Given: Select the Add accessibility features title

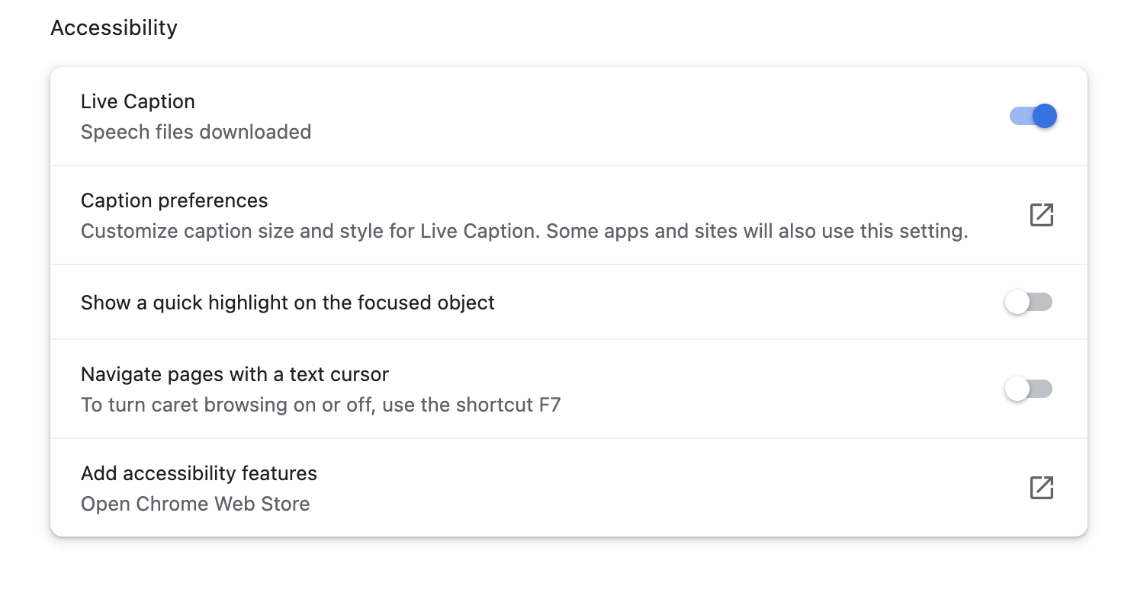Looking at the screenshot, I should (199, 473).
